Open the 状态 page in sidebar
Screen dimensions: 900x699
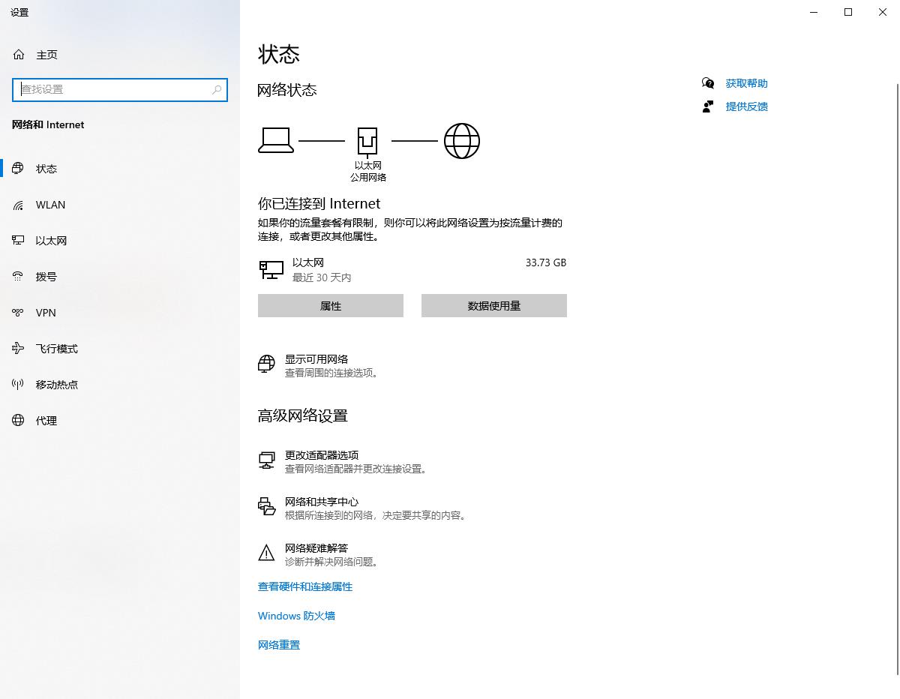pos(120,169)
